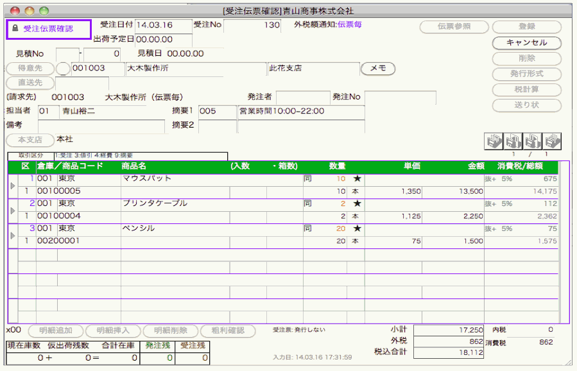Select the unit price 1,125

[x=411, y=216]
